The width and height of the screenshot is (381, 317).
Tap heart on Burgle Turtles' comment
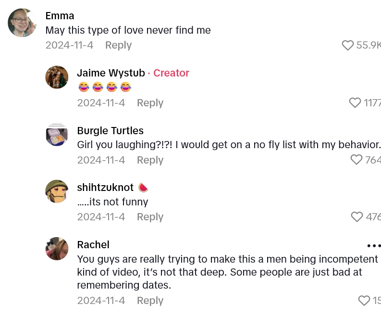point(356,160)
